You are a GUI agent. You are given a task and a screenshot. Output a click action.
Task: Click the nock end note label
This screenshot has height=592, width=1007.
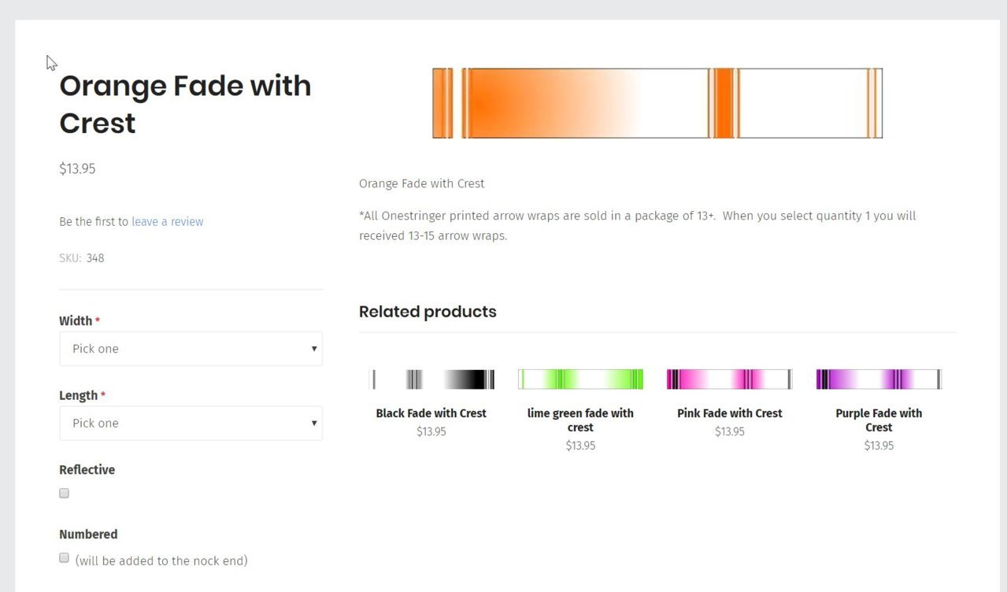click(x=161, y=561)
